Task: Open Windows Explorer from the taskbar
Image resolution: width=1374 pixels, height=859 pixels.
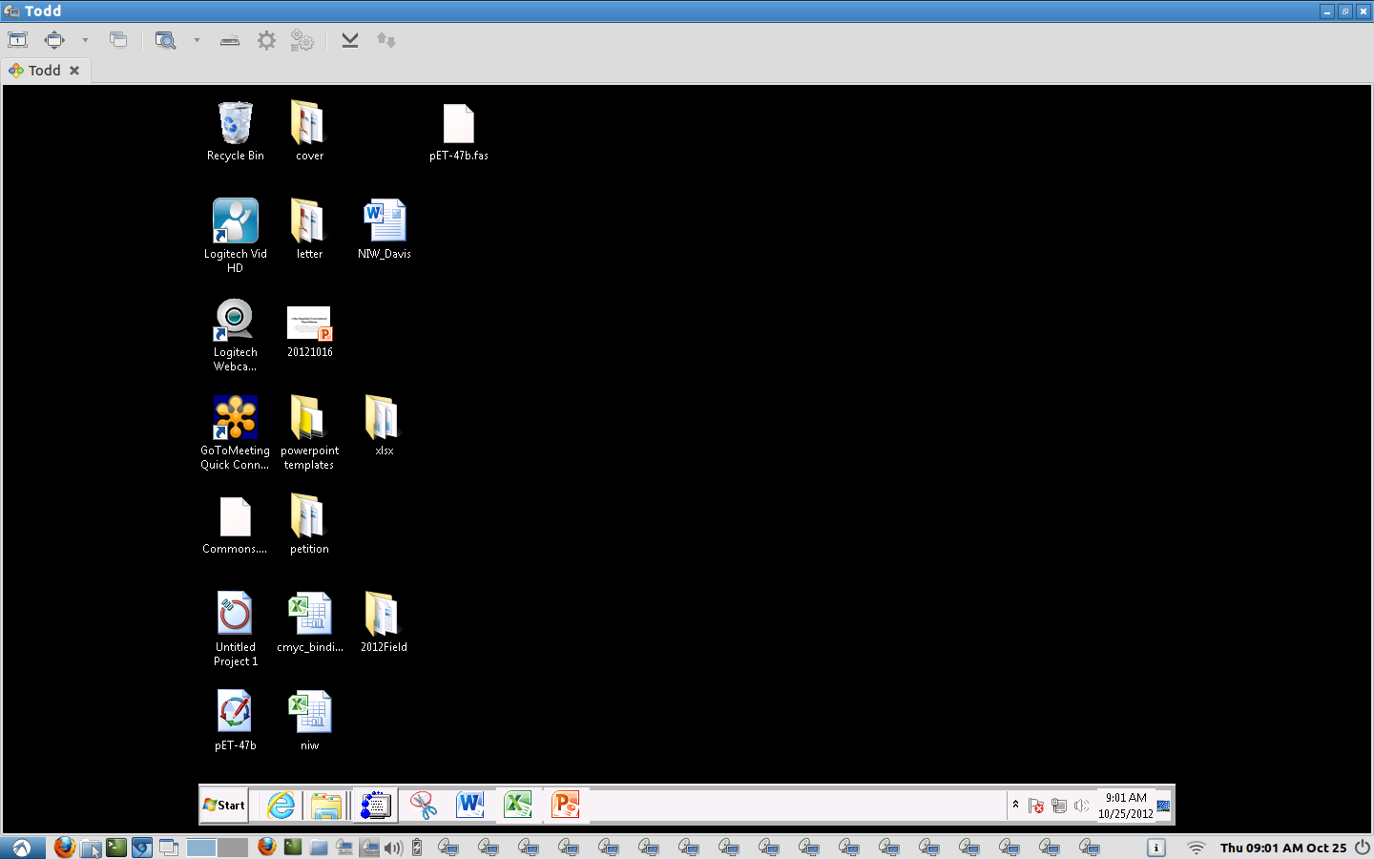Action: tap(326, 806)
